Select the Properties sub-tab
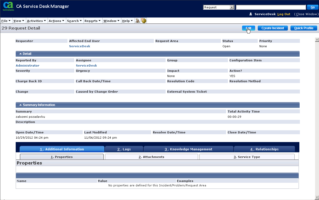This screenshot has width=319, height=200. 62,157
